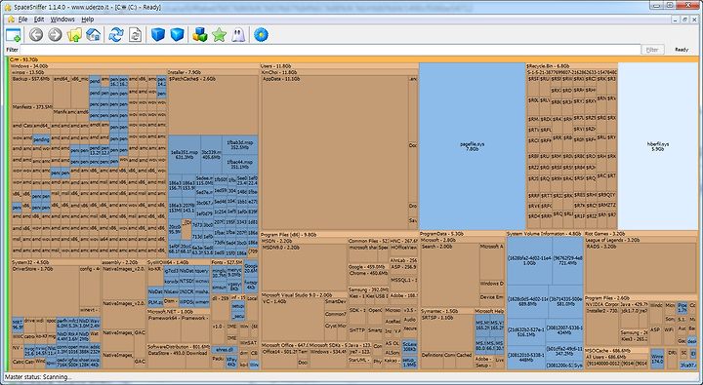Open a new view window
The image size is (703, 385).
(14, 35)
